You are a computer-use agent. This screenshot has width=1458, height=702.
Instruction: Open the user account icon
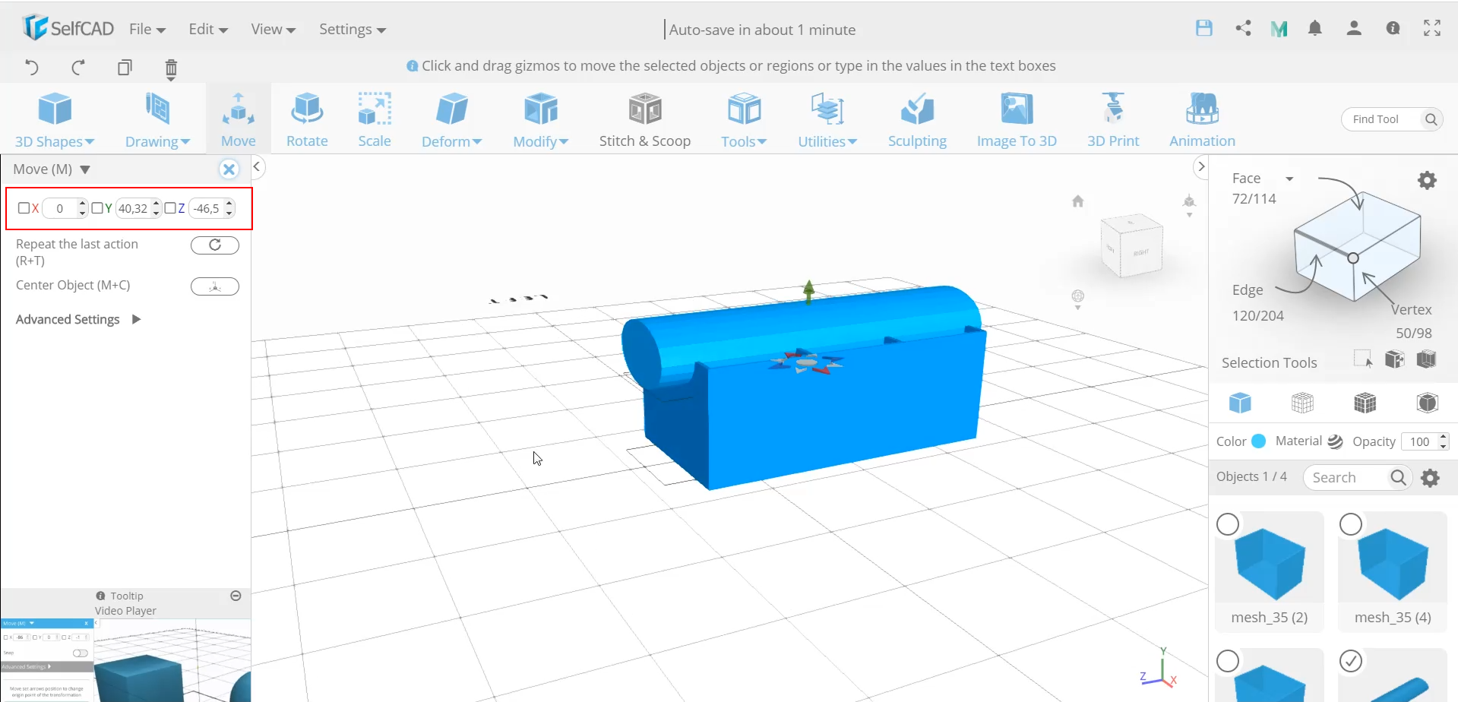pyautogui.click(x=1354, y=29)
